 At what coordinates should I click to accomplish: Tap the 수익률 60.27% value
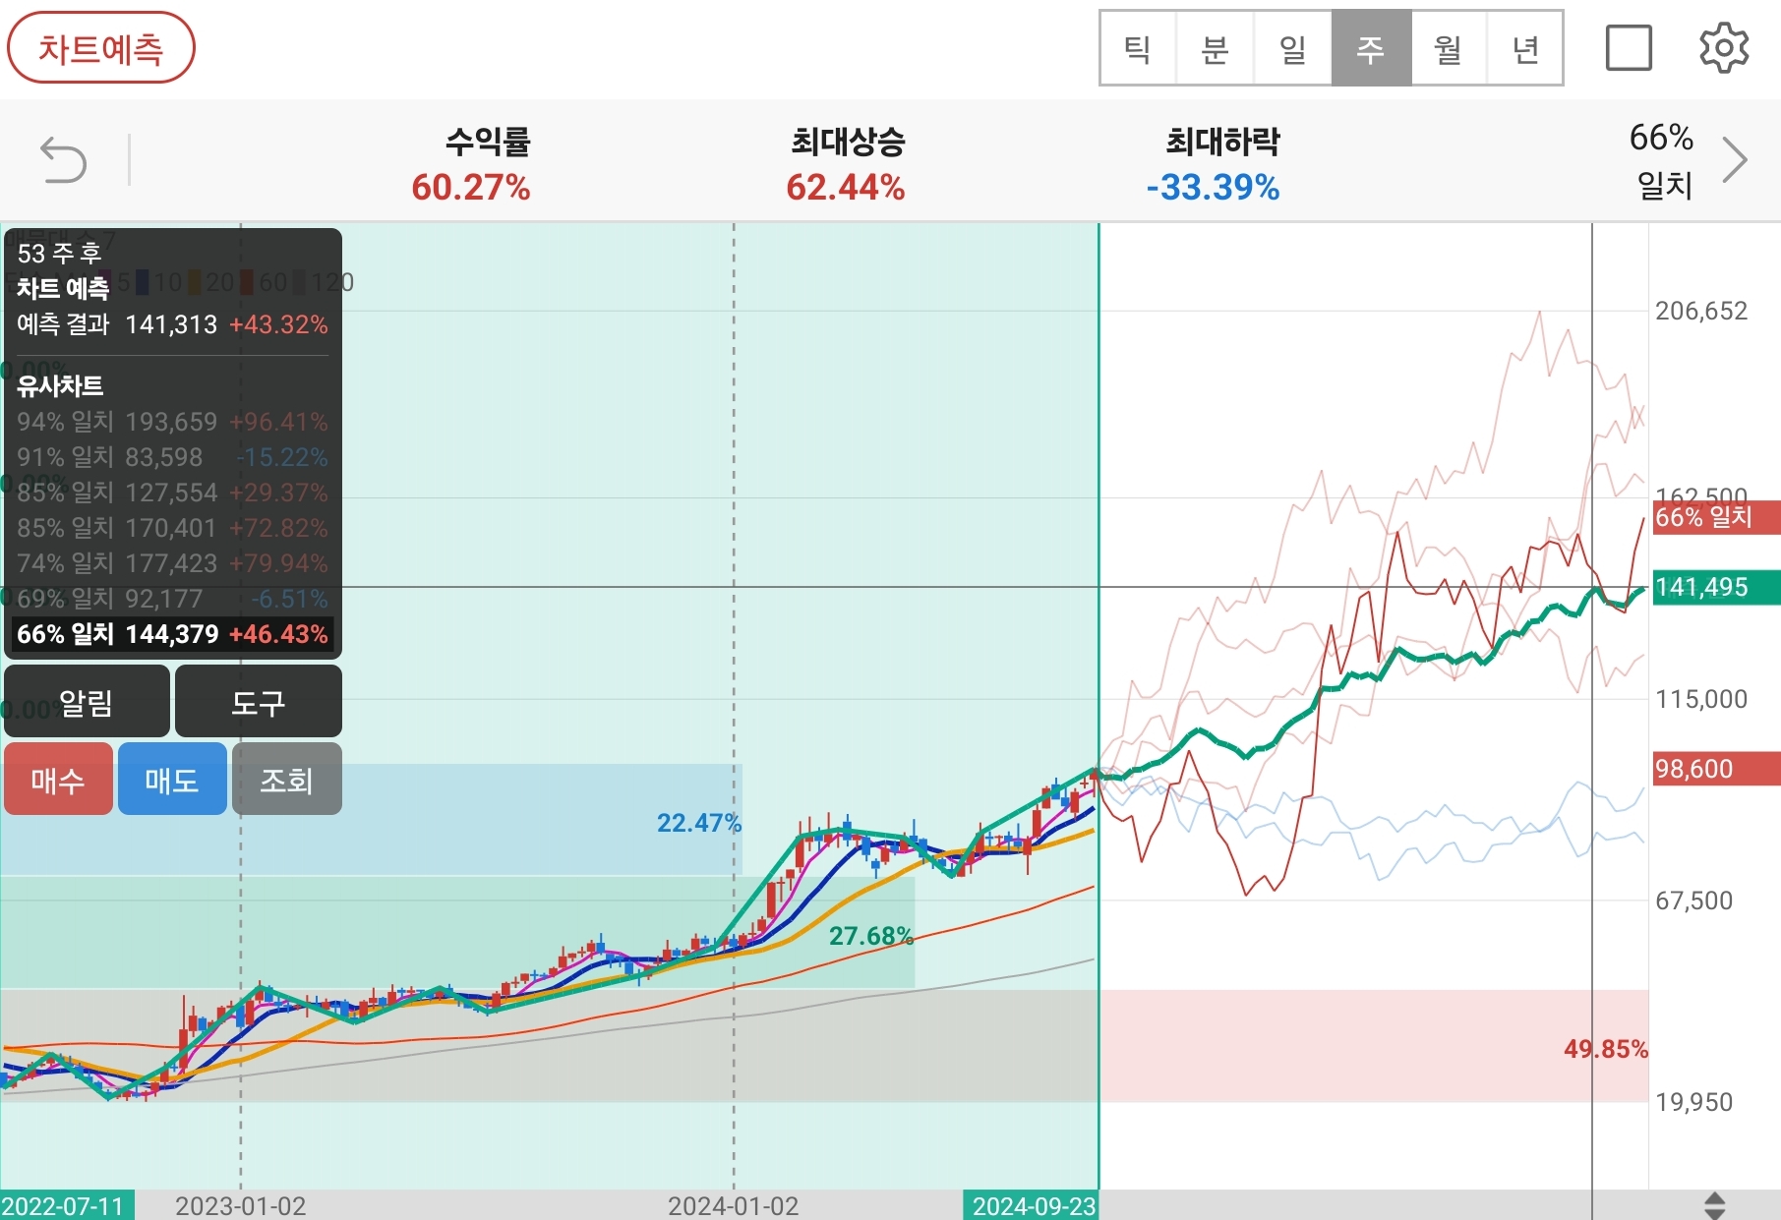[x=471, y=187]
